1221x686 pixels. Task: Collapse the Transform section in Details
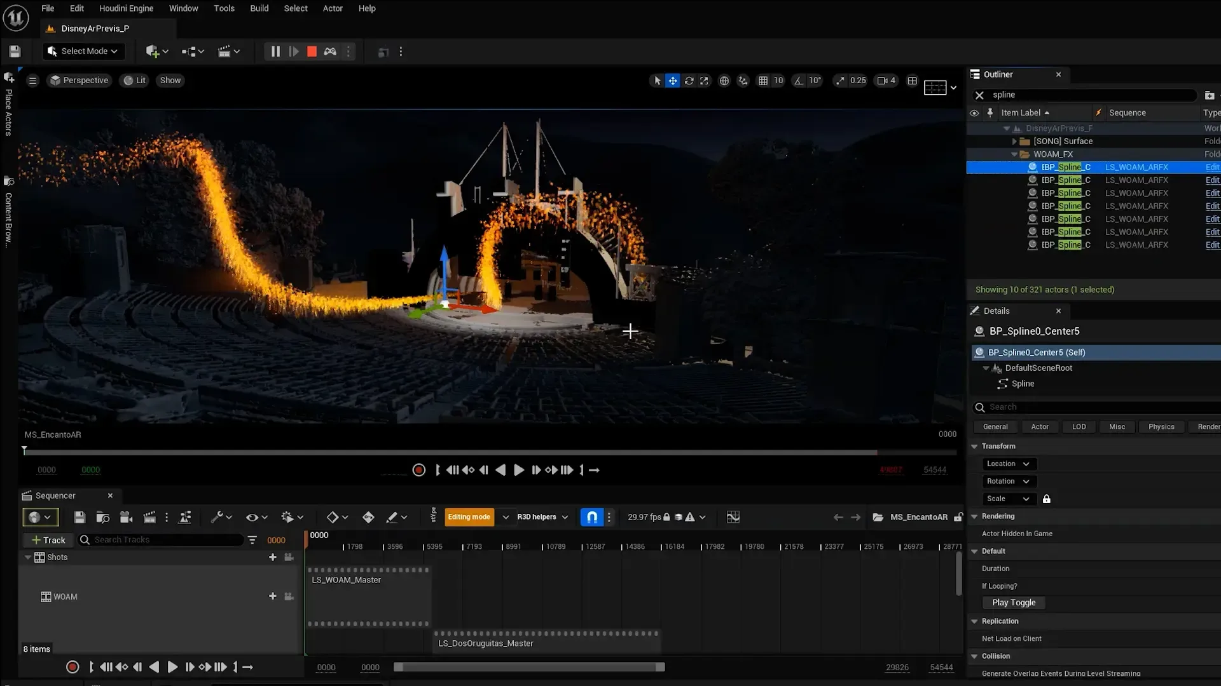[974, 447]
